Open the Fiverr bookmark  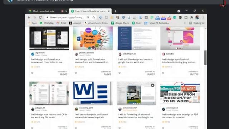tap(137, 23)
